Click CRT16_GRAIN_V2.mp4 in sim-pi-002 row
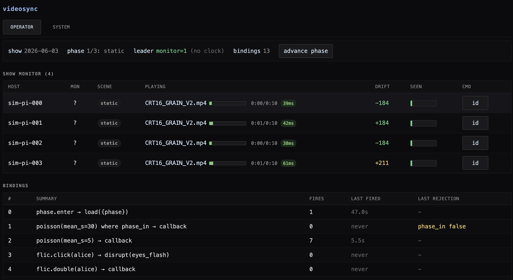 [176, 143]
